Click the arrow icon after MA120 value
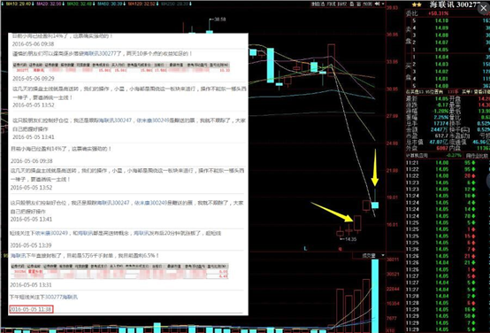This screenshot has width=490, height=333. [157, 4]
